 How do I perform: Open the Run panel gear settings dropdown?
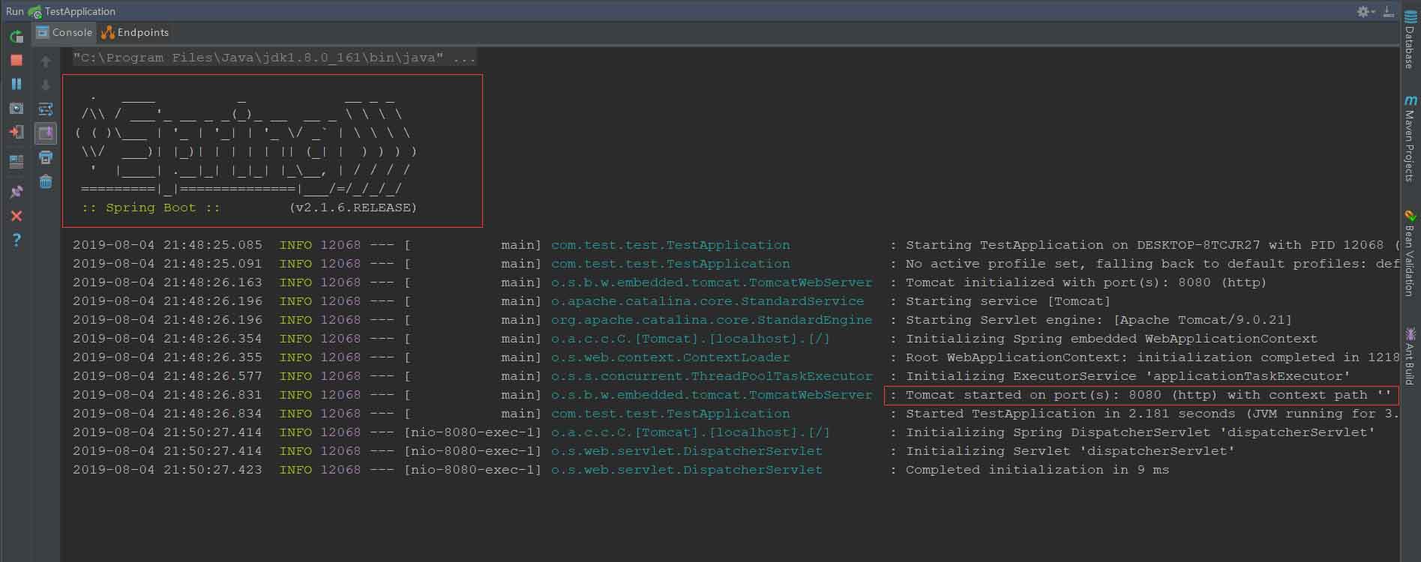(x=1365, y=11)
